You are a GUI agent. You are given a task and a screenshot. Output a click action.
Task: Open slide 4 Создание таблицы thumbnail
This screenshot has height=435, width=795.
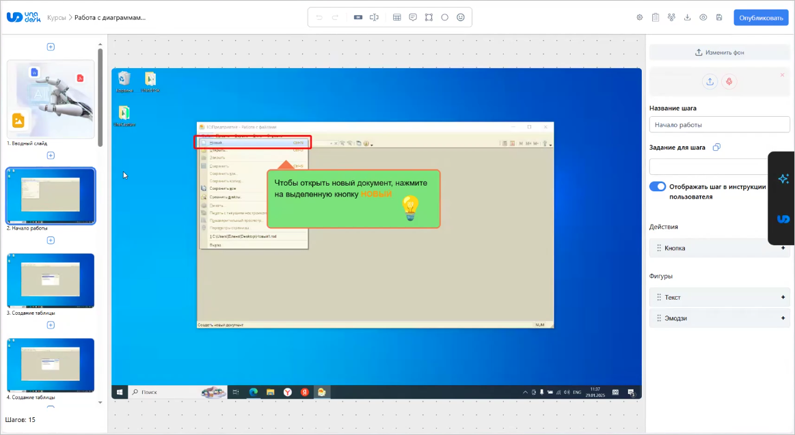(x=51, y=365)
